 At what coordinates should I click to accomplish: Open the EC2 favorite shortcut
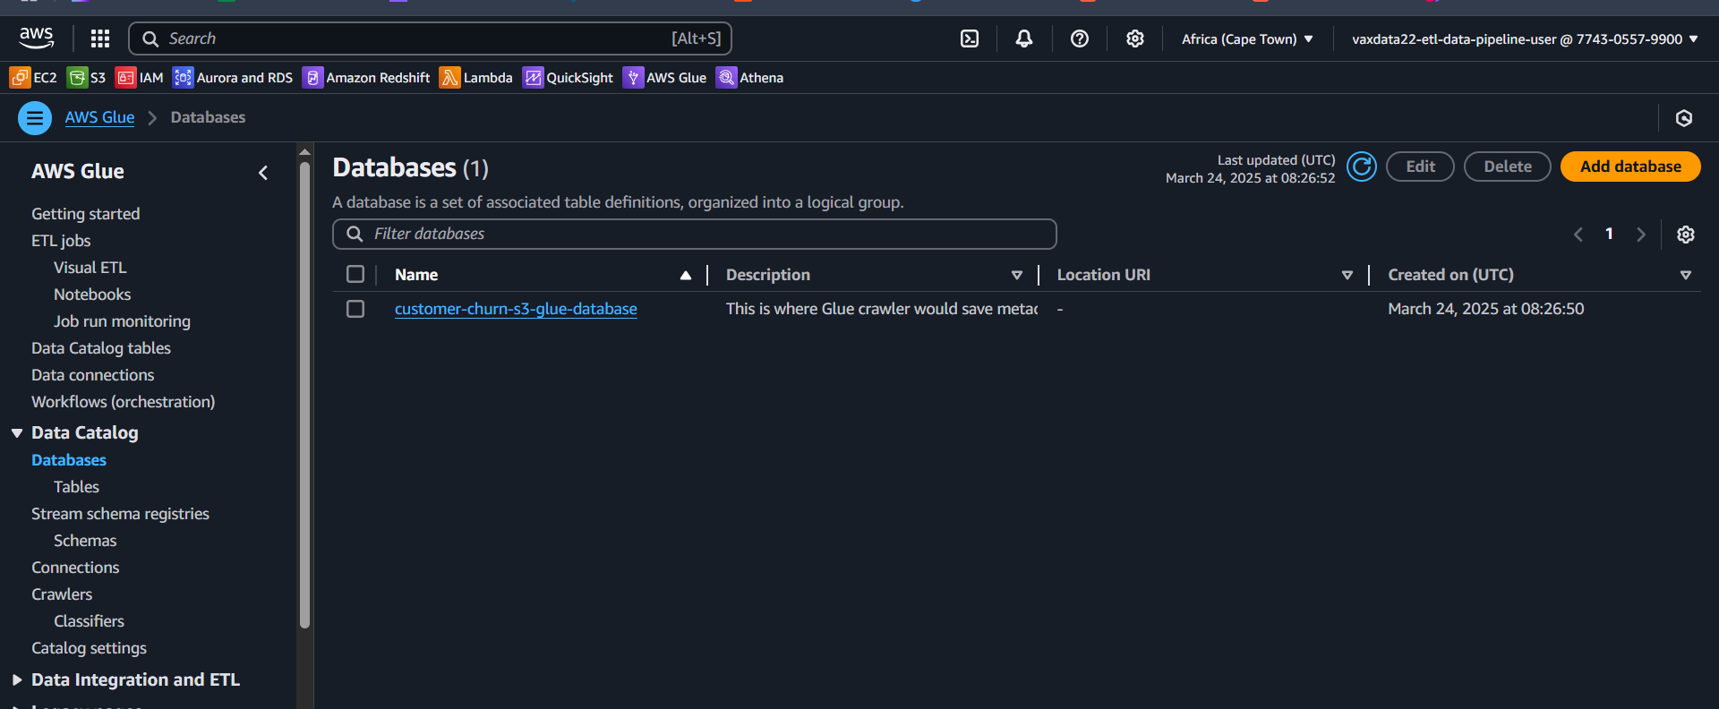click(33, 78)
